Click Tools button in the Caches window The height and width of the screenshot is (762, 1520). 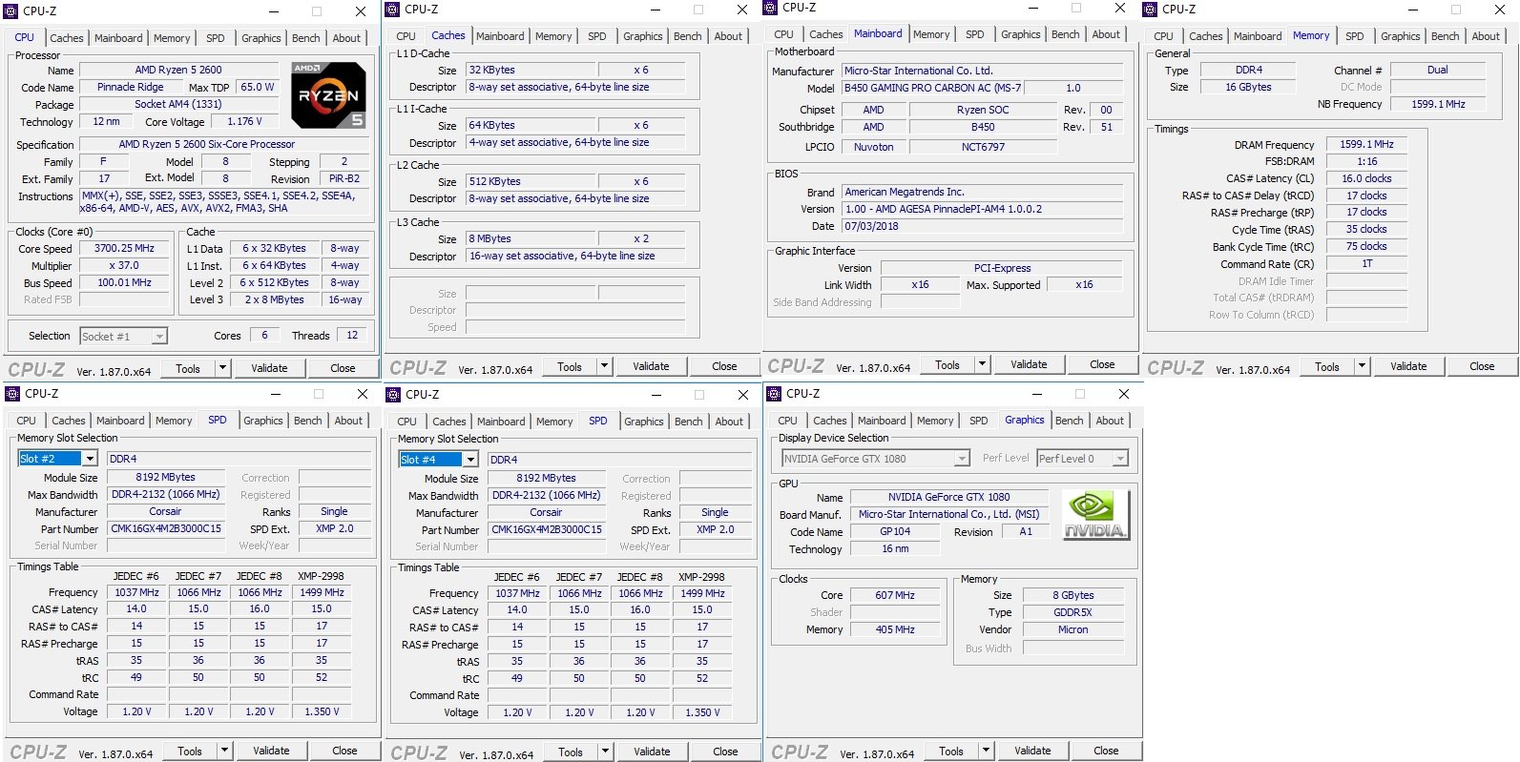(570, 366)
